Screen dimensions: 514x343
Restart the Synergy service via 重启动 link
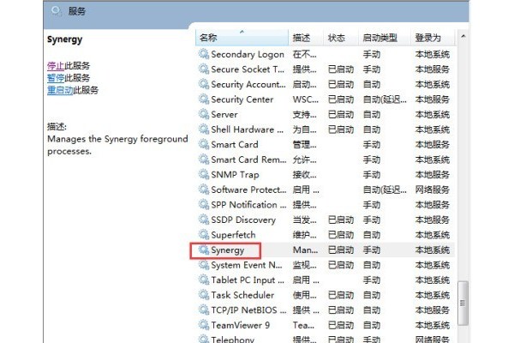coord(60,90)
